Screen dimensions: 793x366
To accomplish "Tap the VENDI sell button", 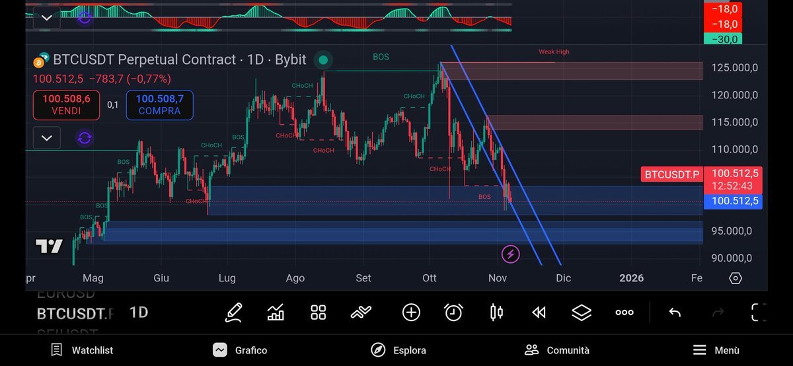I will 67,105.
